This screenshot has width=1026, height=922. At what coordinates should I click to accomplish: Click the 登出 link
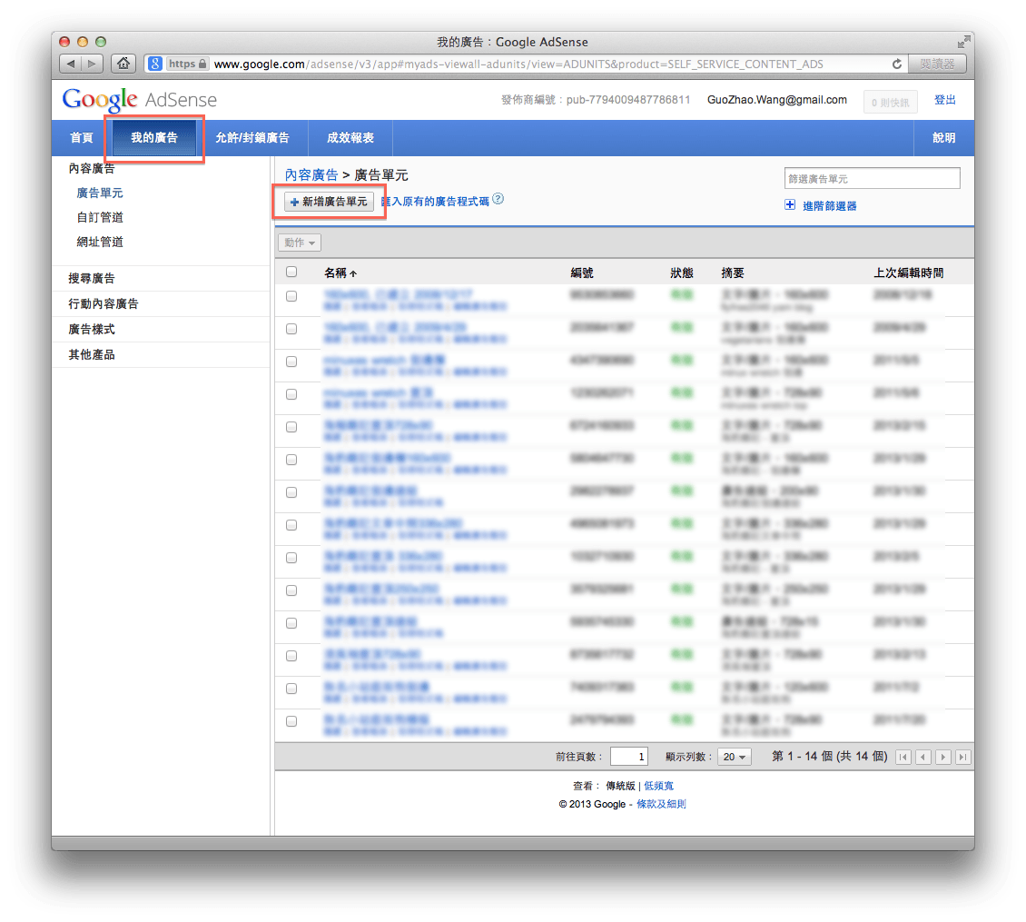pos(945,100)
